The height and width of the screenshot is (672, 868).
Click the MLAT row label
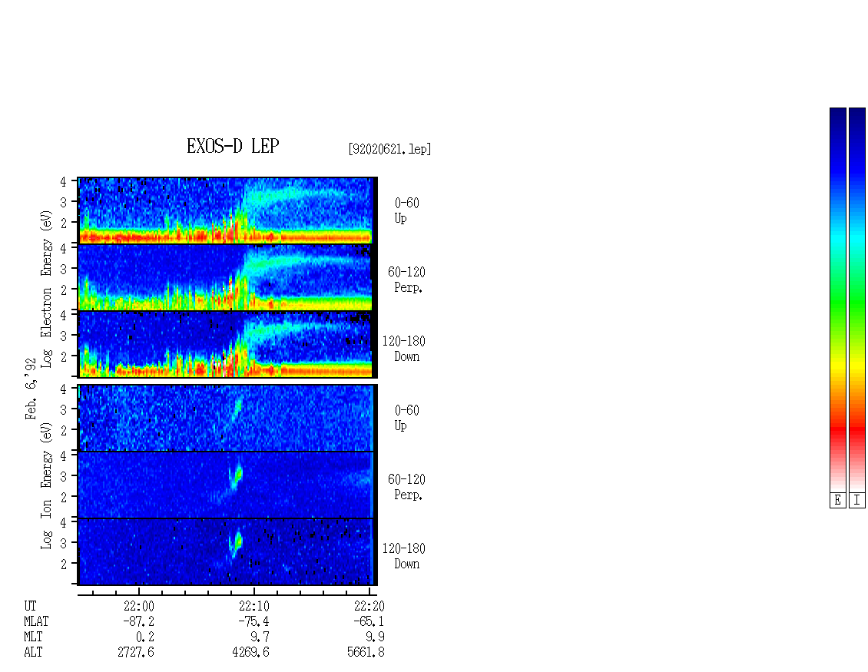coord(36,621)
